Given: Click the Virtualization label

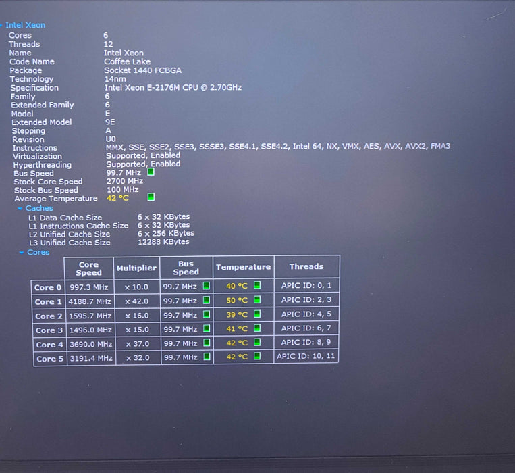Looking at the screenshot, I should coord(37,157).
